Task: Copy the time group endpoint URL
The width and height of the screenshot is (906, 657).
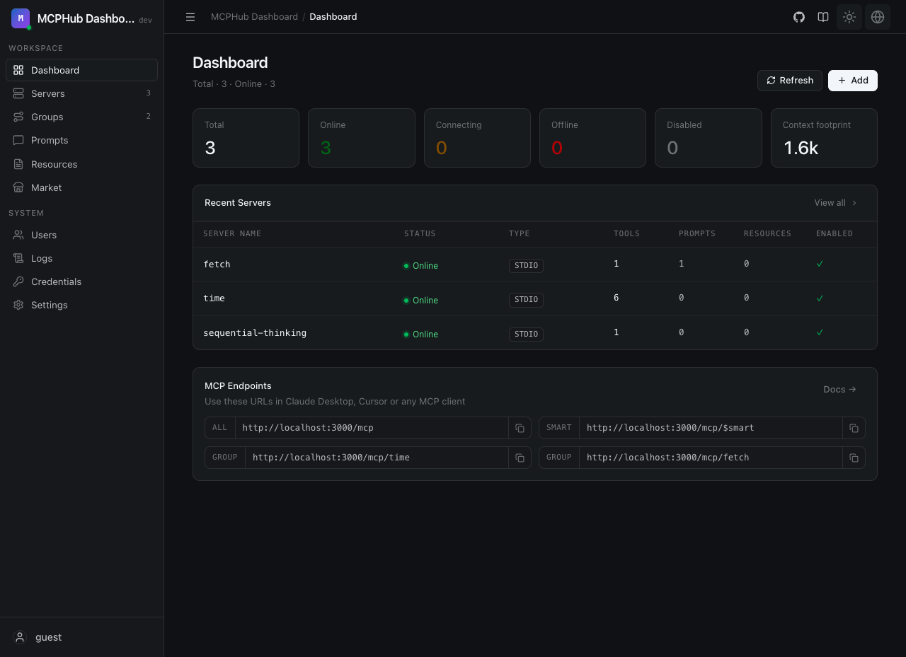Action: click(520, 458)
